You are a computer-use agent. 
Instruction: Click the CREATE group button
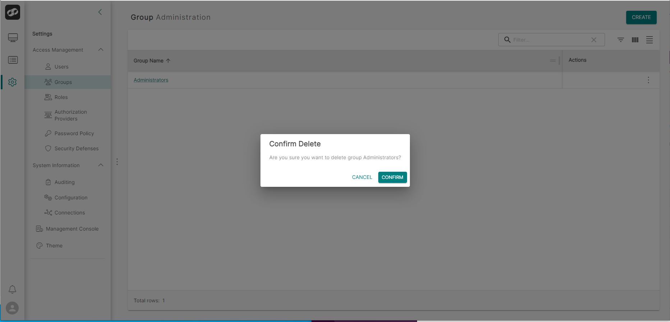641,17
